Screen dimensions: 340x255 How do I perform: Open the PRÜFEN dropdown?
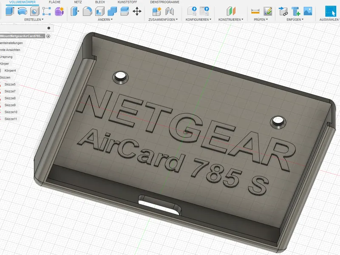click(261, 20)
